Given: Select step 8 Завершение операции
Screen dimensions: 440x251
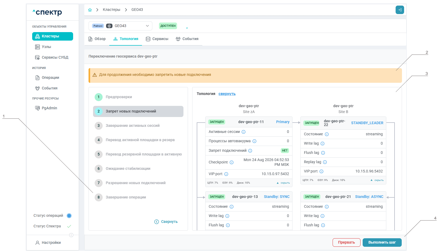Looking at the screenshot, I should pos(138,197).
